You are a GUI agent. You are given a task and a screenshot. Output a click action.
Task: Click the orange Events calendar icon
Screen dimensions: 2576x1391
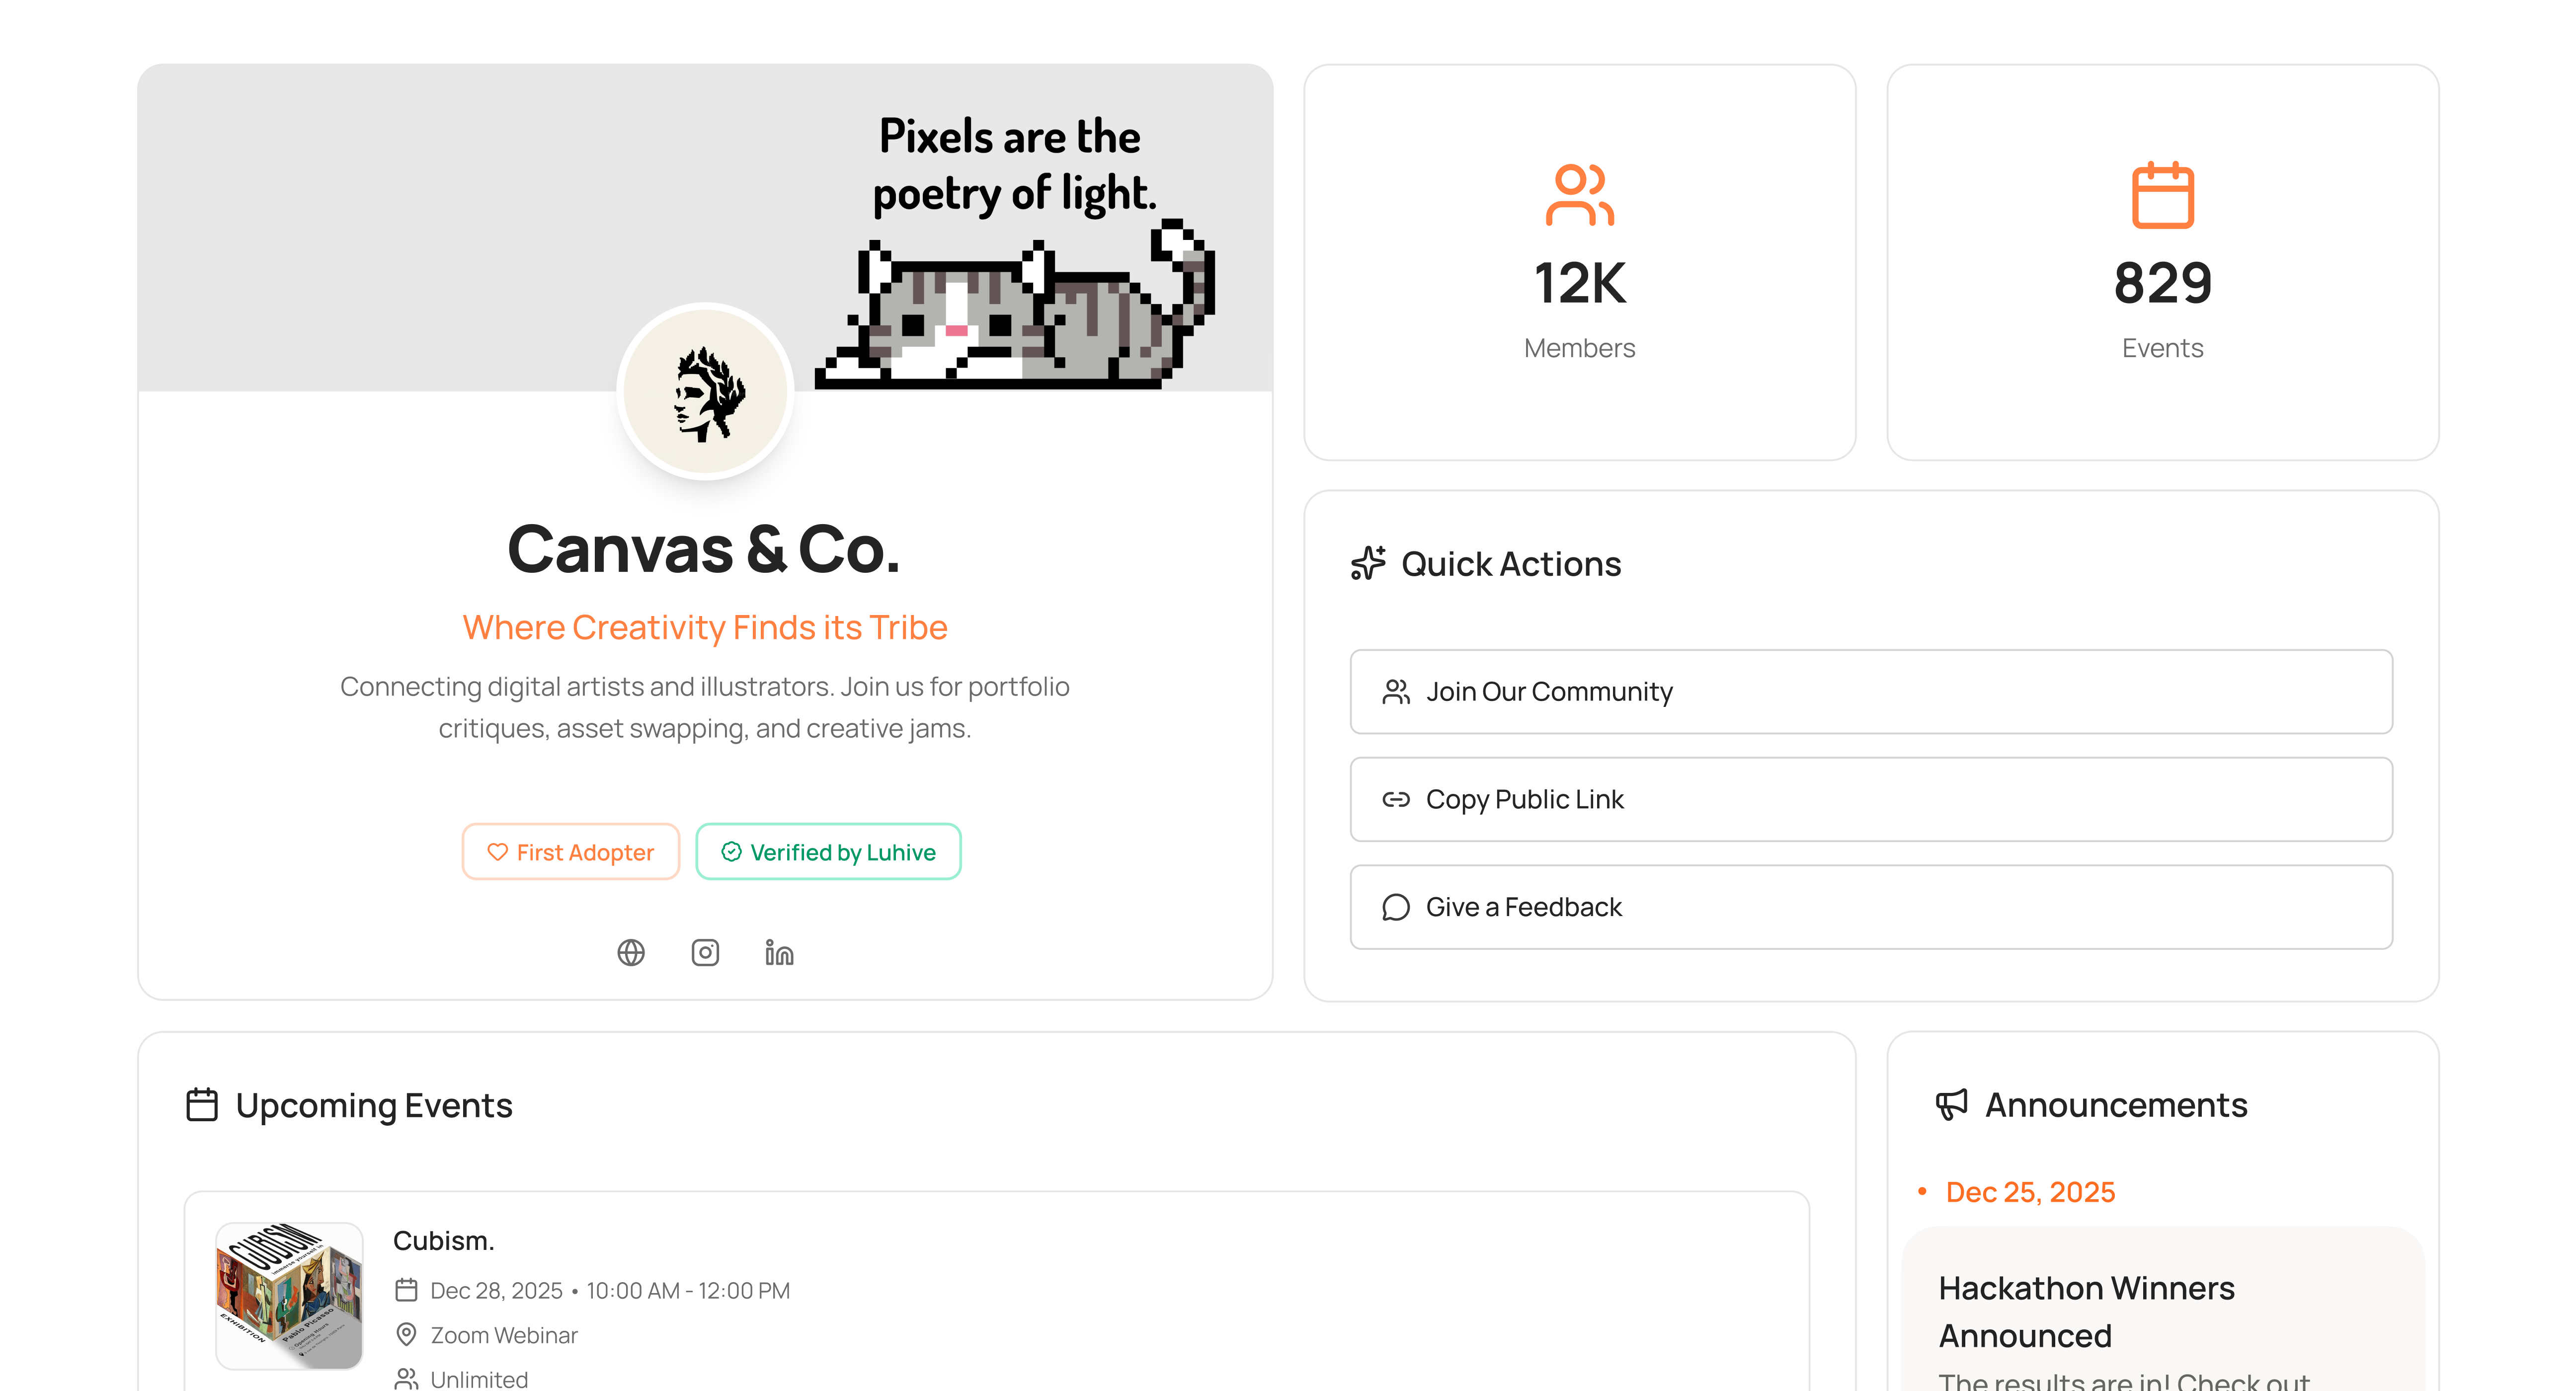click(2162, 195)
